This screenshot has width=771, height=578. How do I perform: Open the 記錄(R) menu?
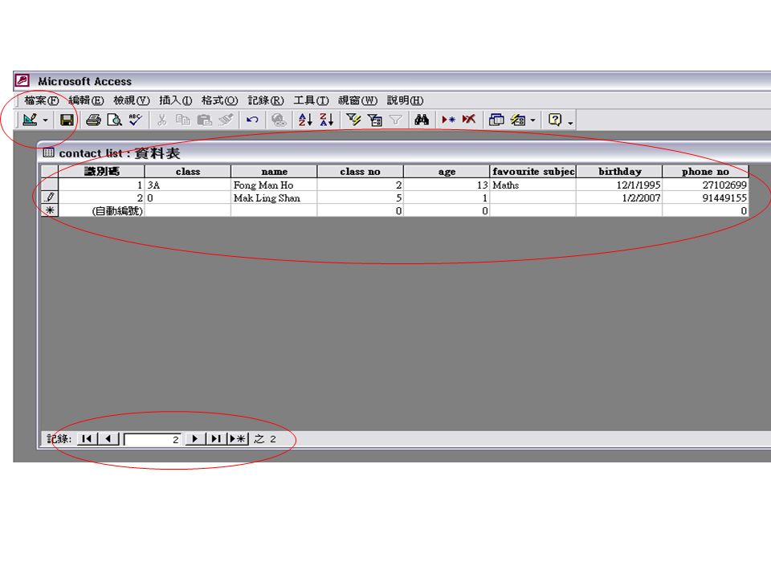point(266,100)
